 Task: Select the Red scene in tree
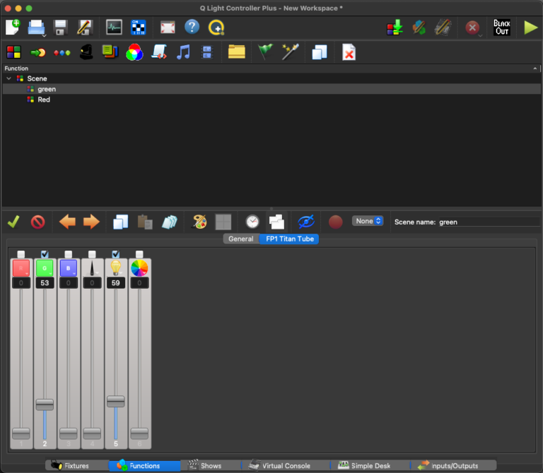point(44,100)
